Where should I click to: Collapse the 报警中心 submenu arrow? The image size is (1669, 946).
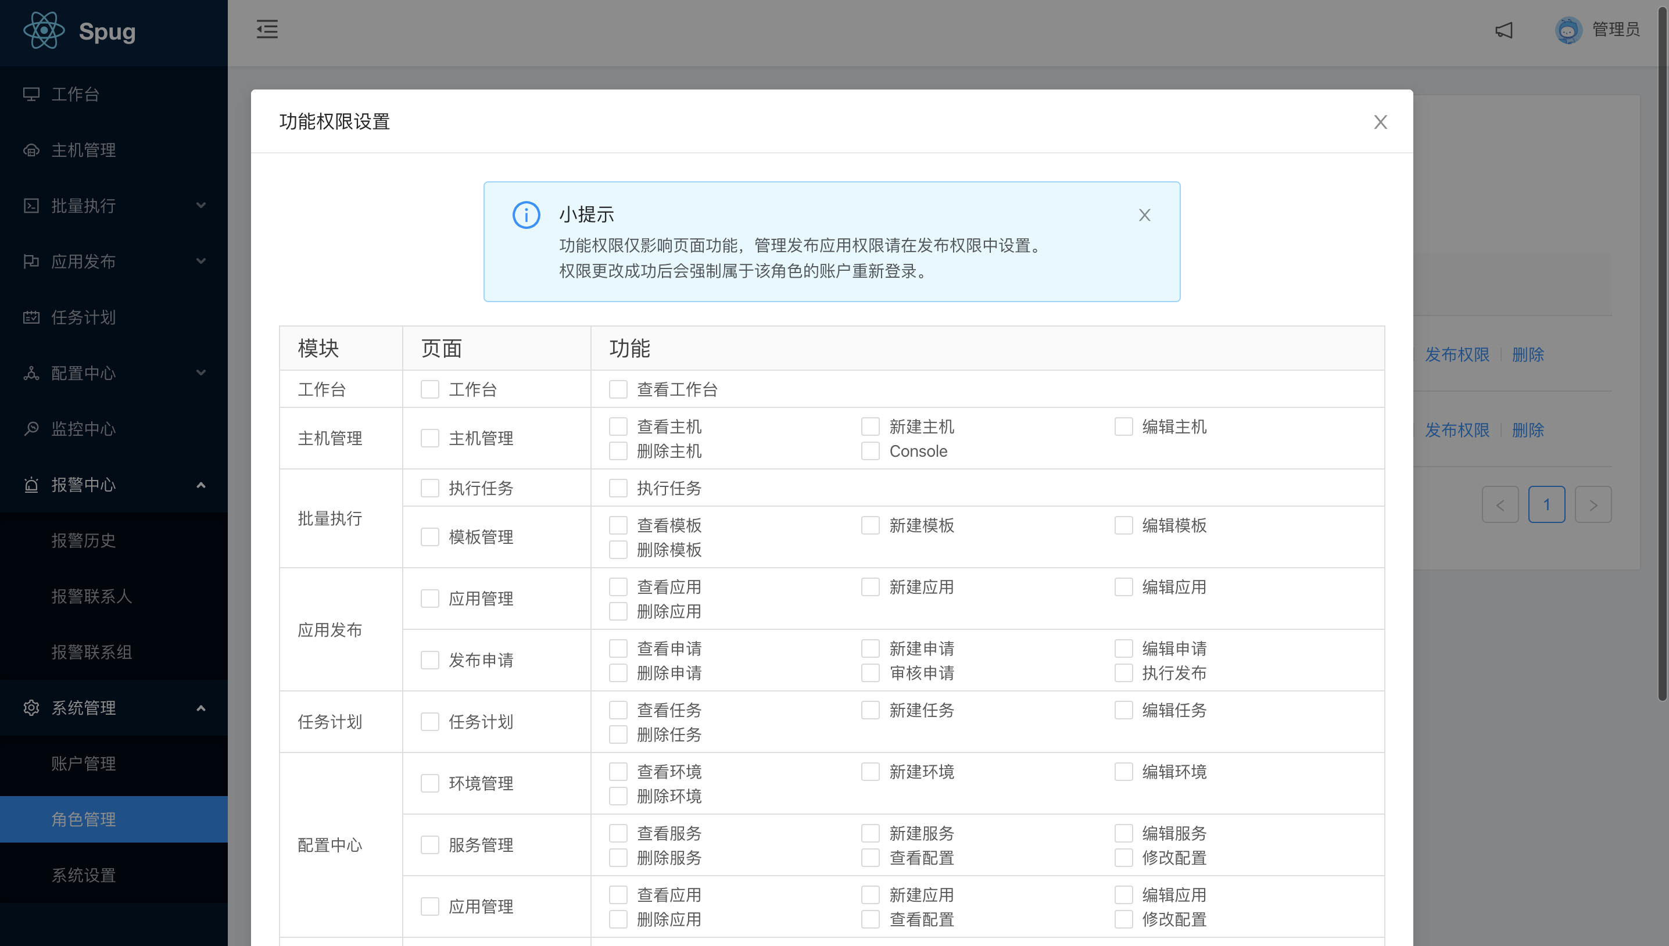[200, 485]
